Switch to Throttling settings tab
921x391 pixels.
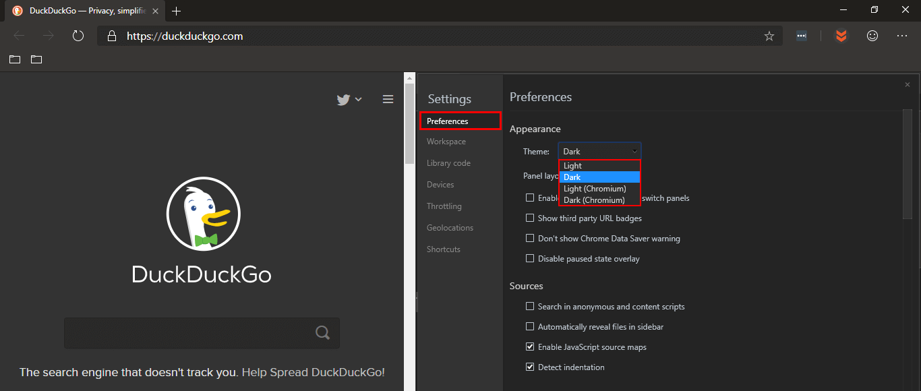click(x=444, y=206)
